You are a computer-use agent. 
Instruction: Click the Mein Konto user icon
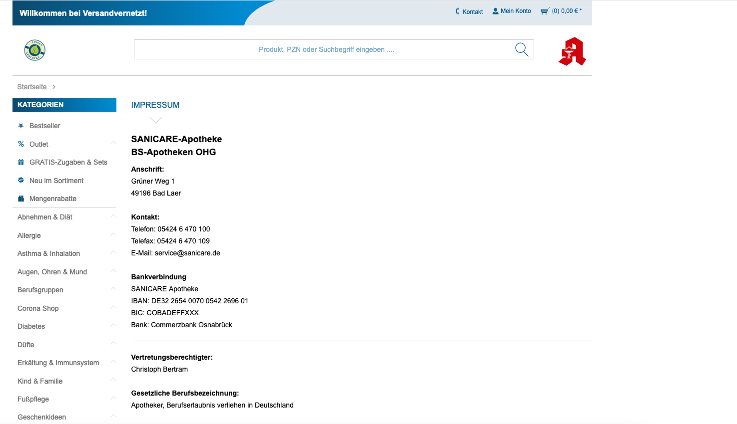[495, 11]
